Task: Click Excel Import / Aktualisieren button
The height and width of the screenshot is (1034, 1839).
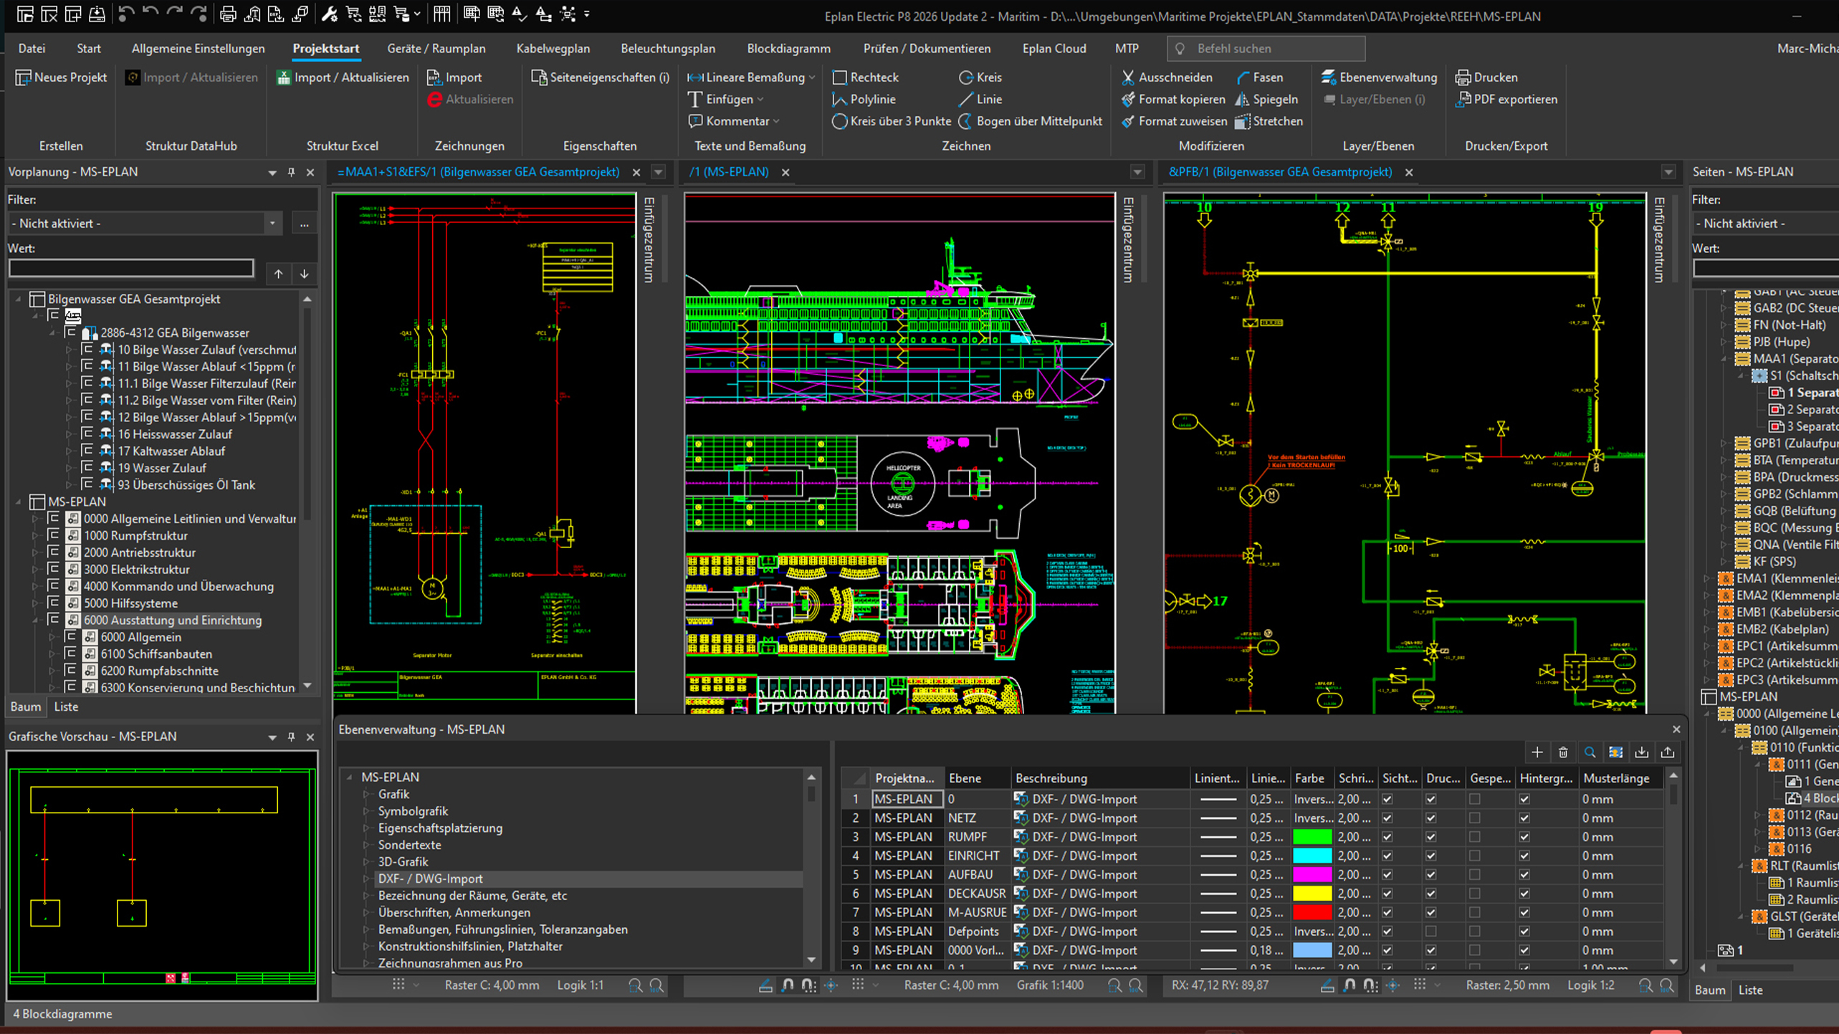Action: pyautogui.click(x=343, y=77)
